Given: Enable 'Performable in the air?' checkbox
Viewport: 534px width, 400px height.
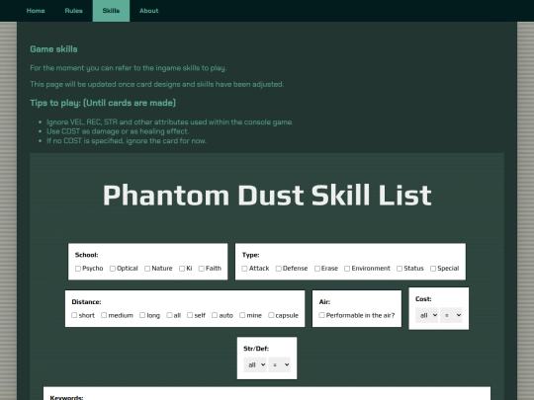Looking at the screenshot, I should tap(321, 315).
